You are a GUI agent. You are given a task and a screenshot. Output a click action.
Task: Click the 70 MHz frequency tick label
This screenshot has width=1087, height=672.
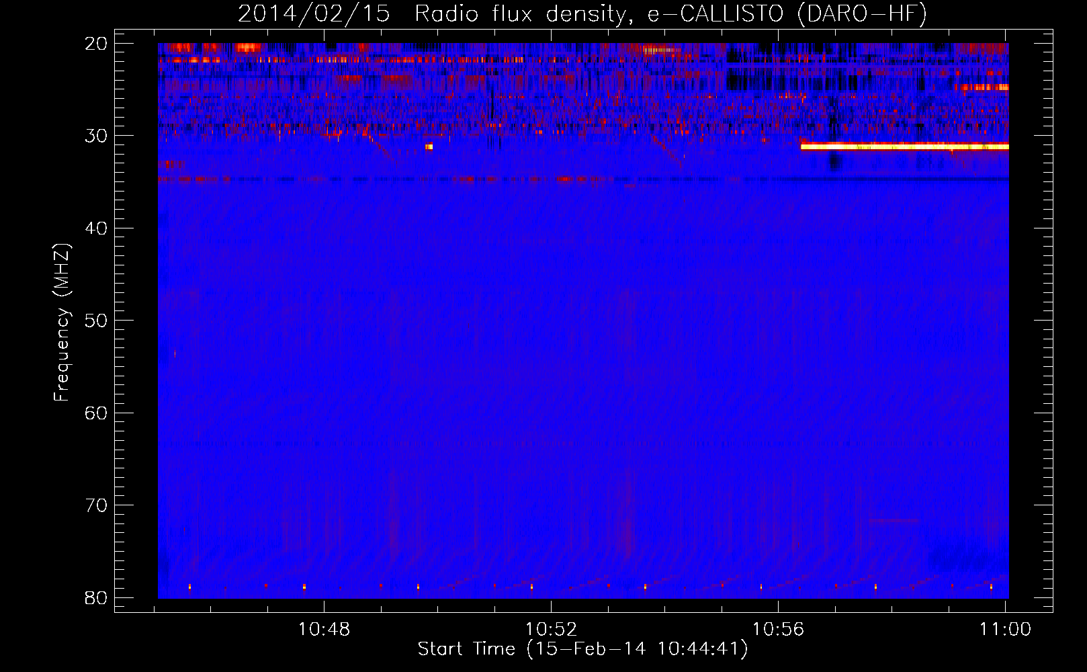pos(96,505)
